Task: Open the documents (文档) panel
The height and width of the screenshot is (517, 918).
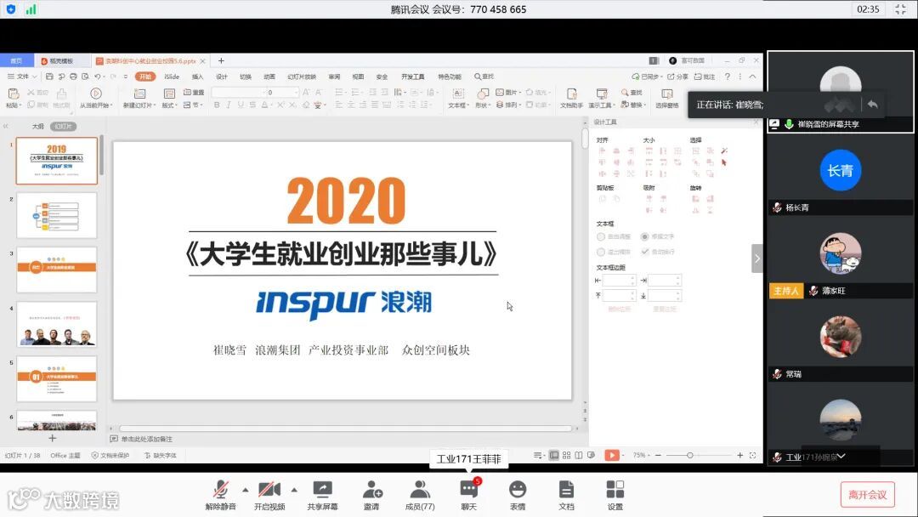Action: pos(566,496)
